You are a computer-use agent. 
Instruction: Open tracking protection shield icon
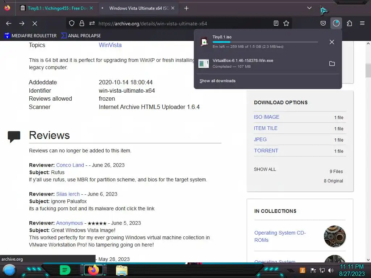[72, 23]
